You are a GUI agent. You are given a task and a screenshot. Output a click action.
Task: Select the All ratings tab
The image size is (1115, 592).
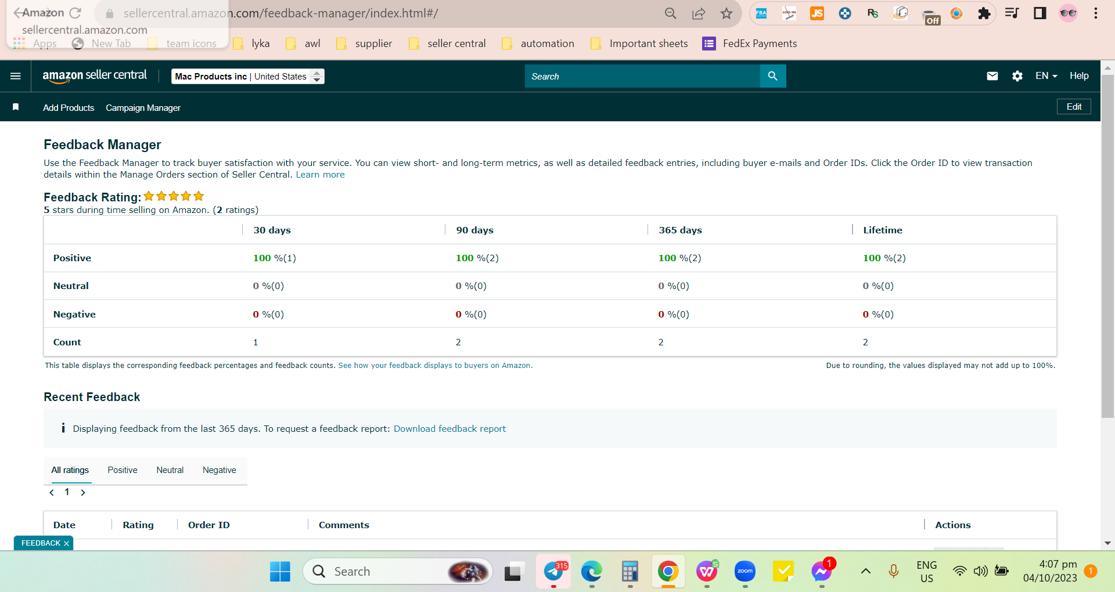point(70,470)
